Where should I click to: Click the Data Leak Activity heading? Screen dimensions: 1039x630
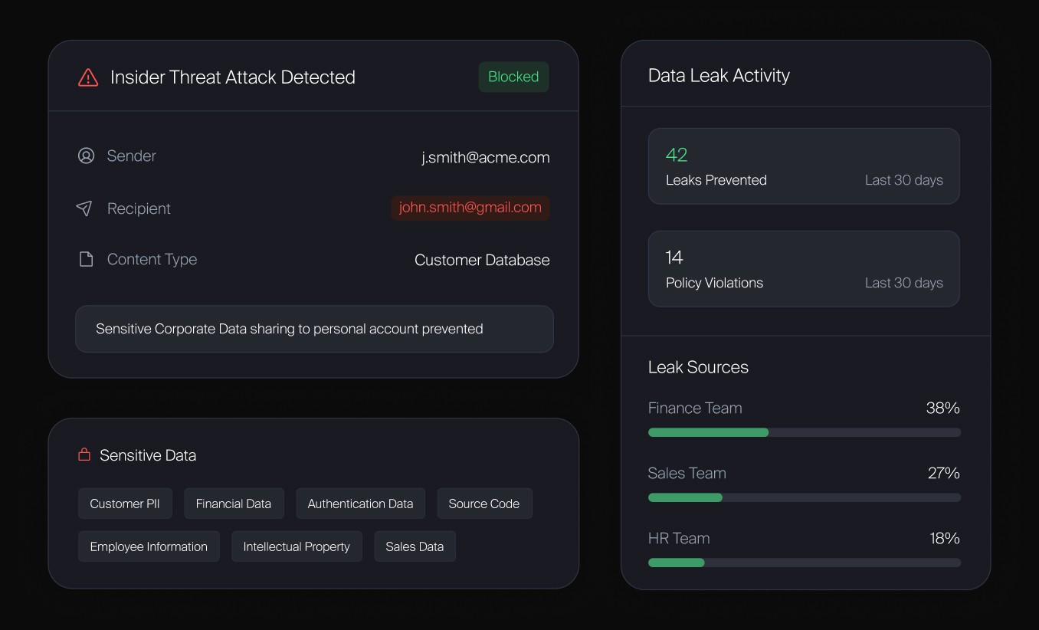719,75
